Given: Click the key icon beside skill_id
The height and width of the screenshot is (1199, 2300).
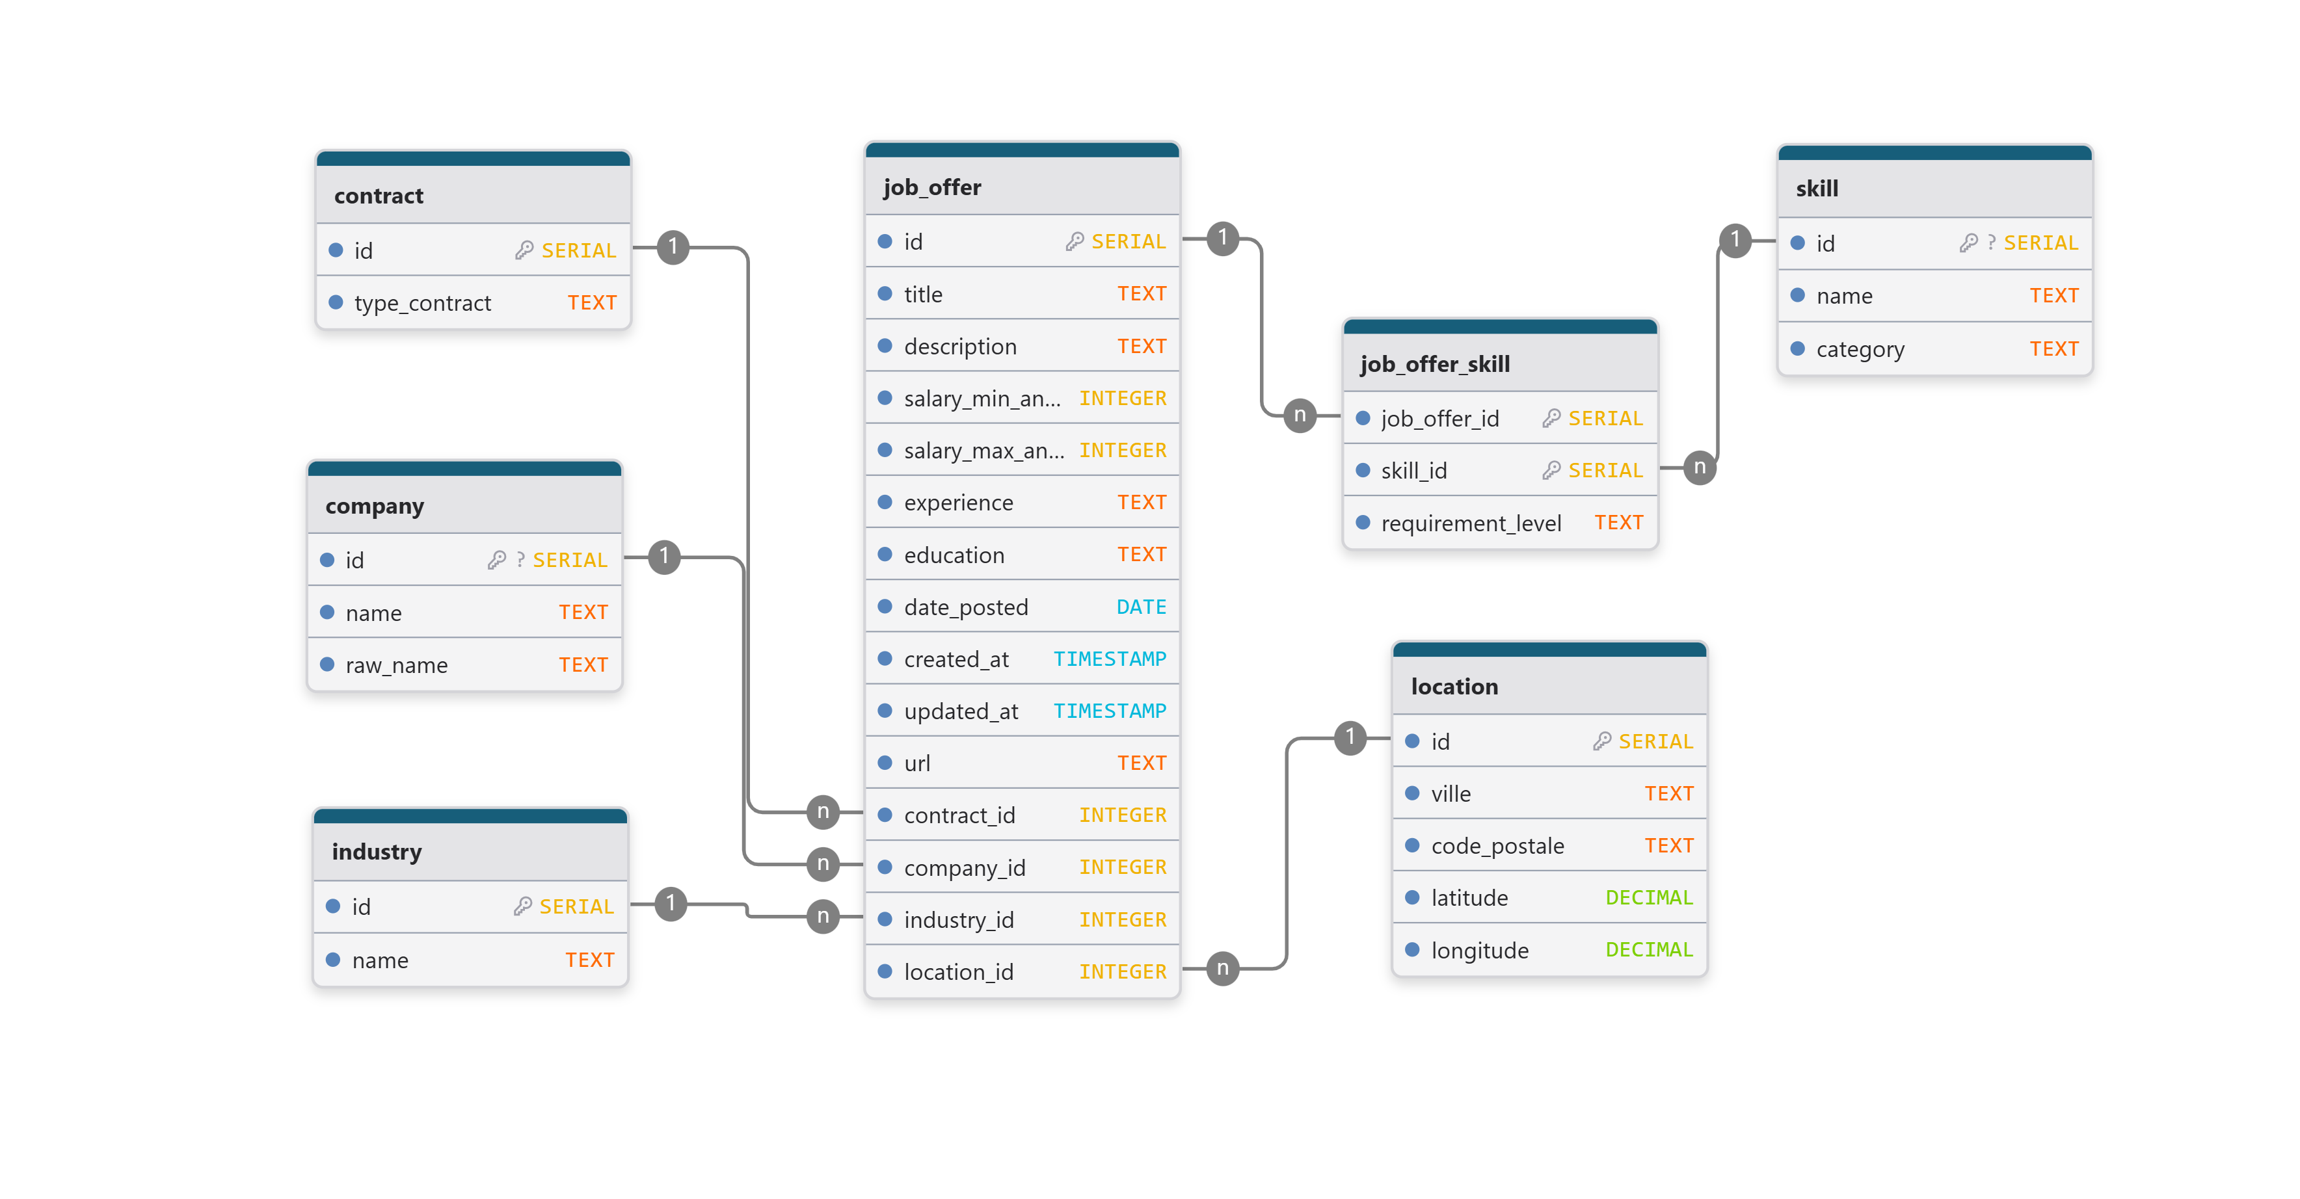Looking at the screenshot, I should (x=1551, y=471).
